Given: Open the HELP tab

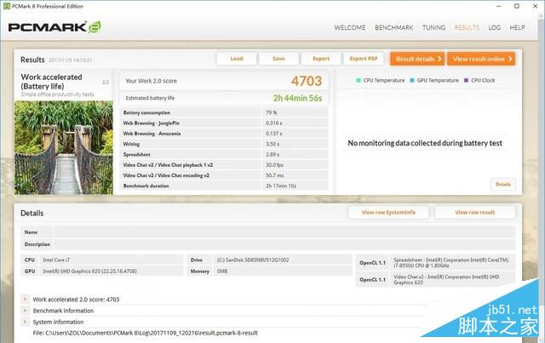Looking at the screenshot, I should coord(517,27).
